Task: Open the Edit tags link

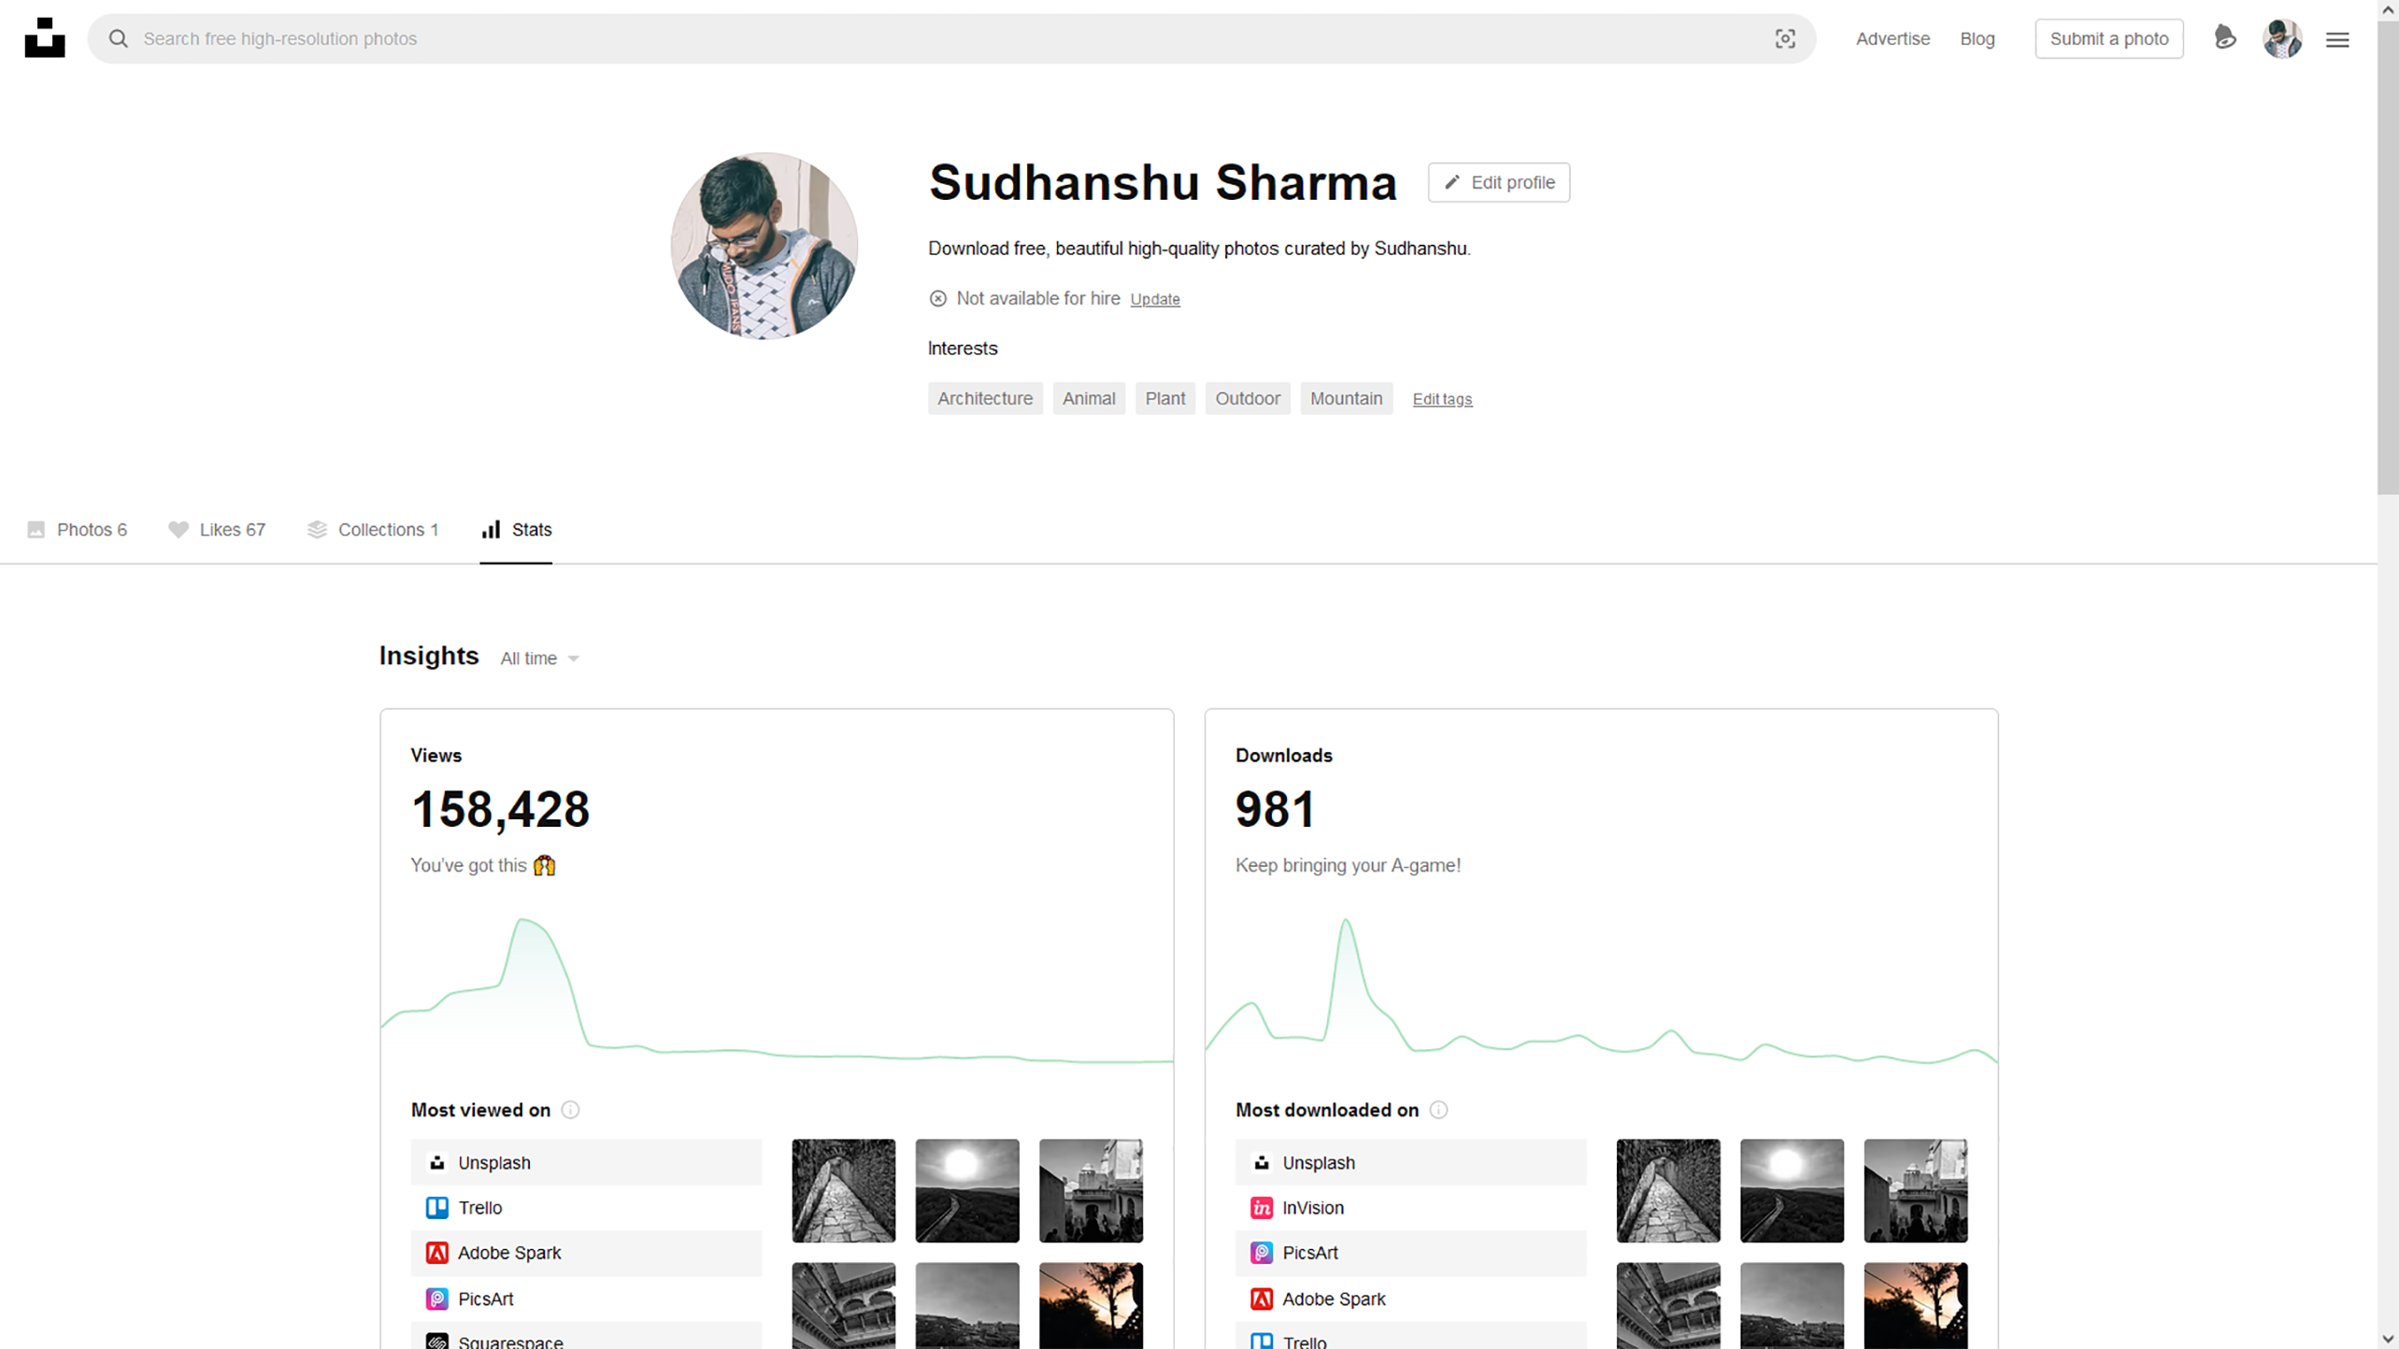Action: [x=1441, y=399]
